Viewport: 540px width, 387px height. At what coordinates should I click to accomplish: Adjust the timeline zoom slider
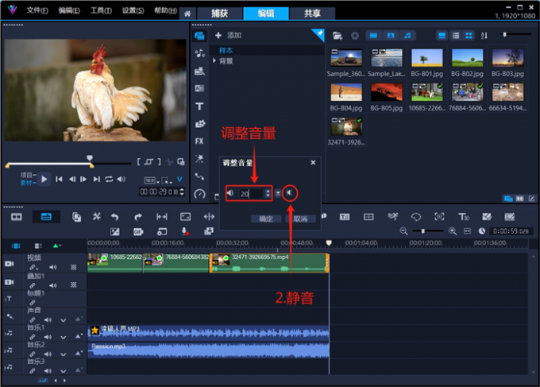423,231
